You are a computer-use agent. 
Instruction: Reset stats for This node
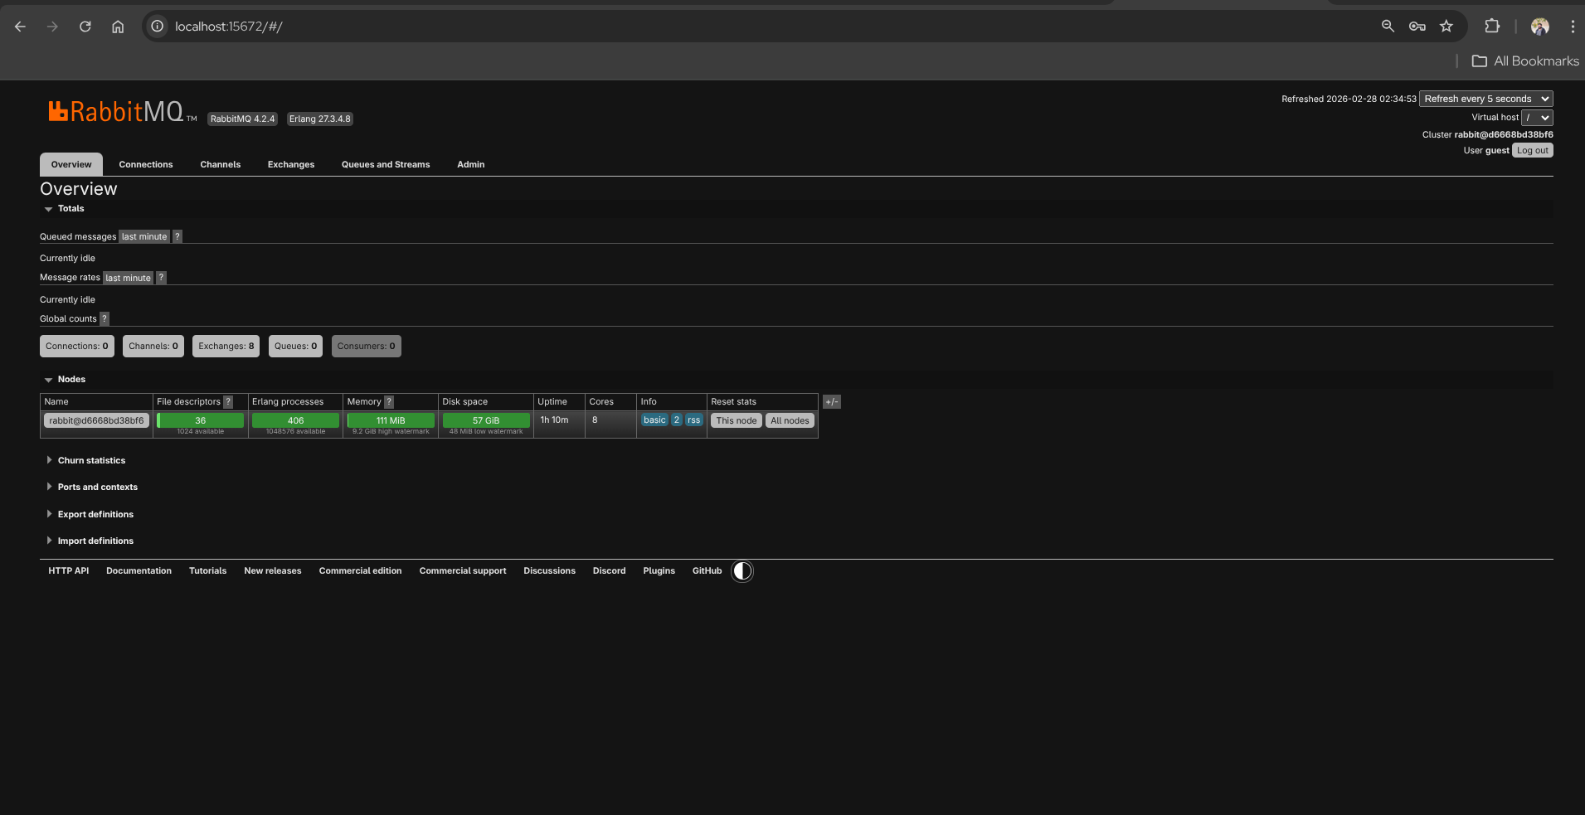coord(737,421)
